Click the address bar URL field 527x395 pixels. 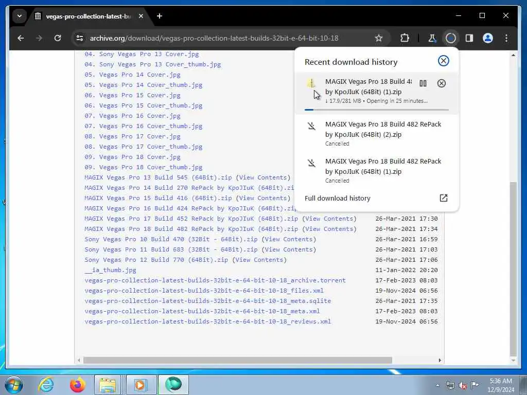[x=214, y=38]
